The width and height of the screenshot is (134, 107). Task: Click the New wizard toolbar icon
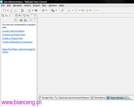click(5, 10)
